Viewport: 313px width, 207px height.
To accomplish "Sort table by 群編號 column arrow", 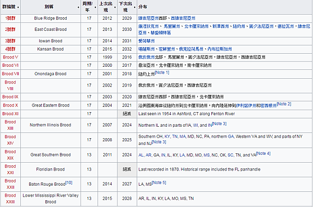I will 18,7.
